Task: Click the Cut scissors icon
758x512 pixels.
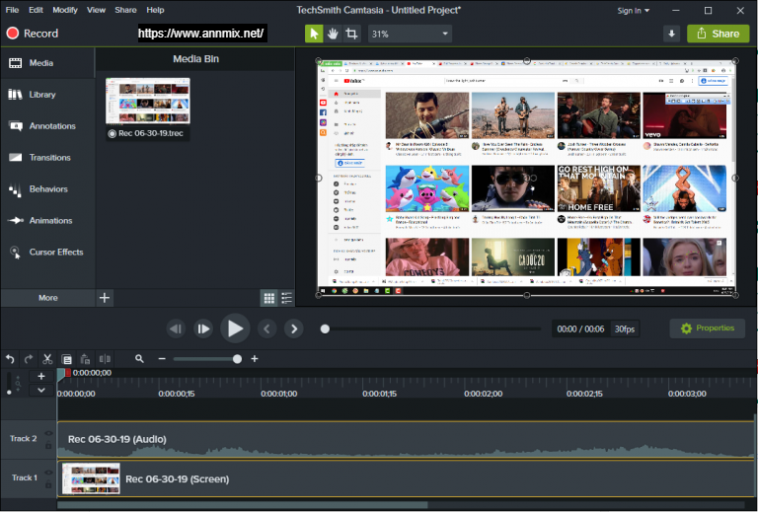Action: click(47, 359)
